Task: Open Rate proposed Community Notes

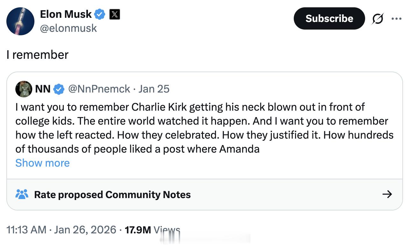Action: 112,195
